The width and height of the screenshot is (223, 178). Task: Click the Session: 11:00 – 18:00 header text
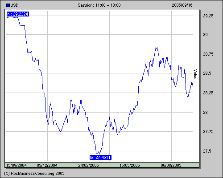coord(99,5)
